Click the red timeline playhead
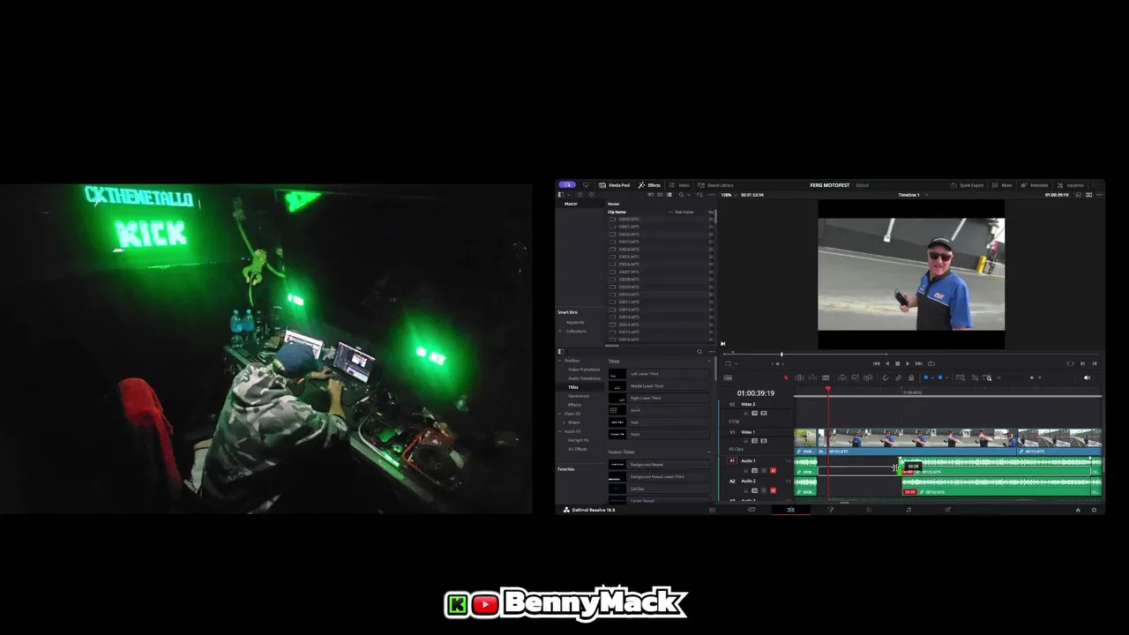 point(828,389)
